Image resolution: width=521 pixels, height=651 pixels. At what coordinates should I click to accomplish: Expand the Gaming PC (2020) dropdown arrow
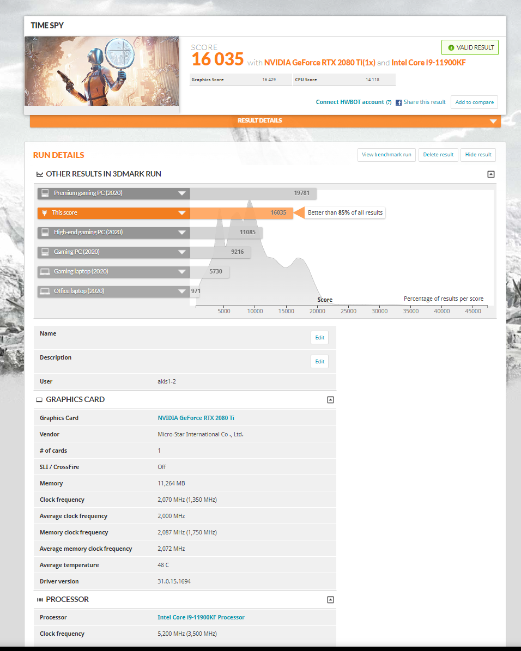click(181, 252)
